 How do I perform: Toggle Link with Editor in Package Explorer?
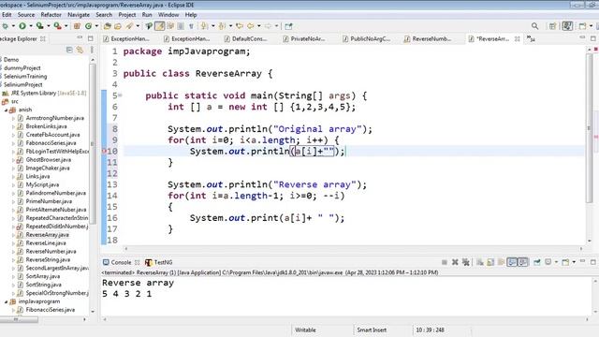(x=80, y=50)
